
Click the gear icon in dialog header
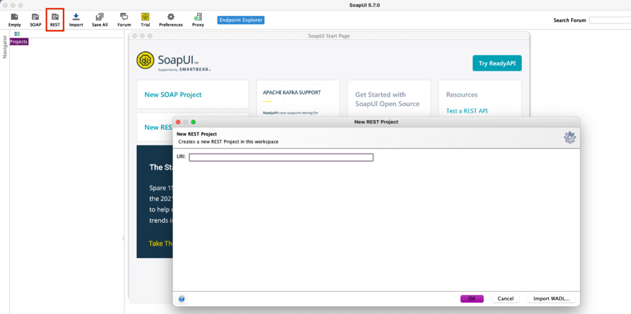point(570,137)
